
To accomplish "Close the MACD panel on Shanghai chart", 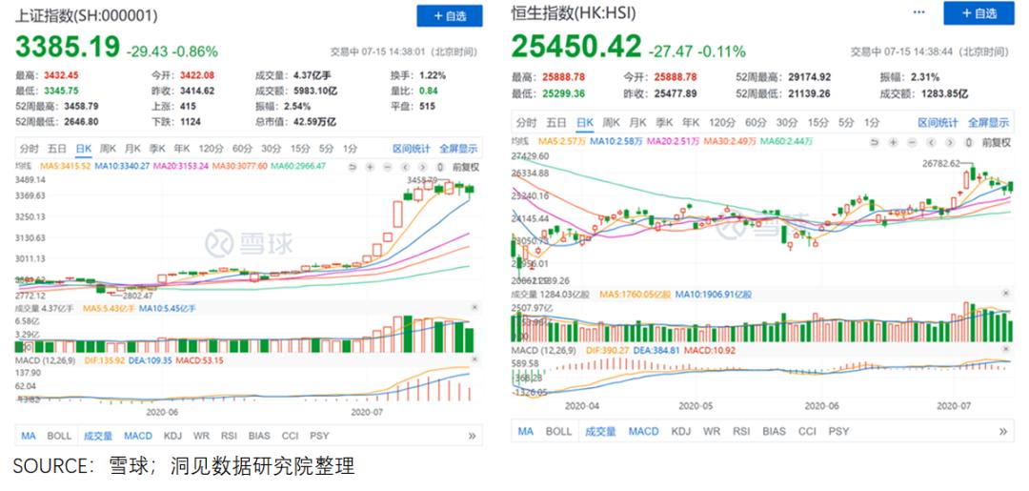I will (475, 359).
